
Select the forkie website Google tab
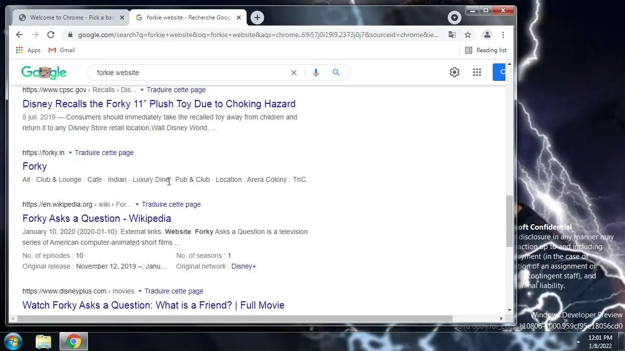188,18
